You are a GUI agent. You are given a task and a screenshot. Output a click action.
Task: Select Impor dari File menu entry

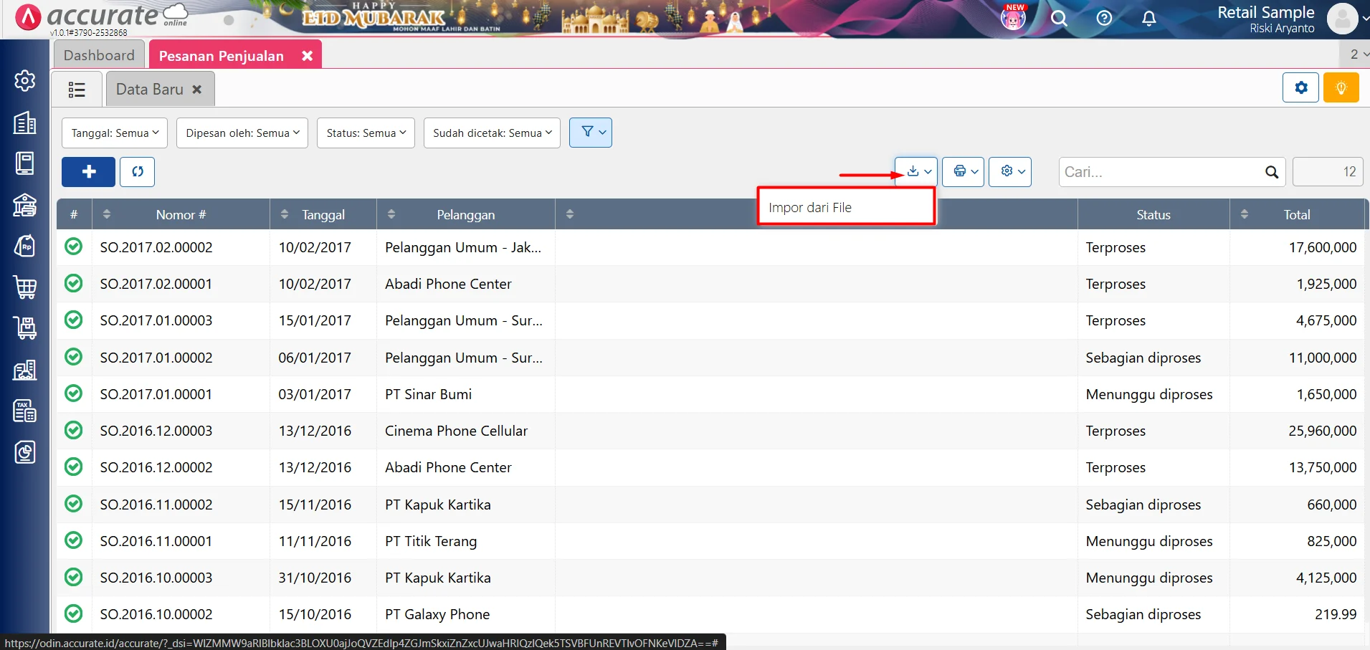pyautogui.click(x=846, y=207)
